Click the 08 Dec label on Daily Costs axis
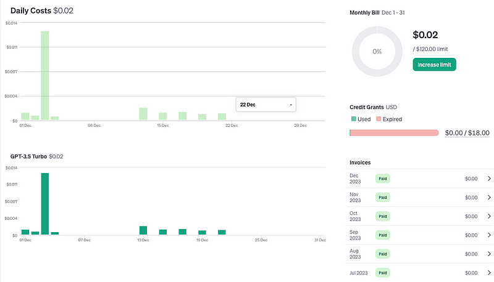 point(94,125)
